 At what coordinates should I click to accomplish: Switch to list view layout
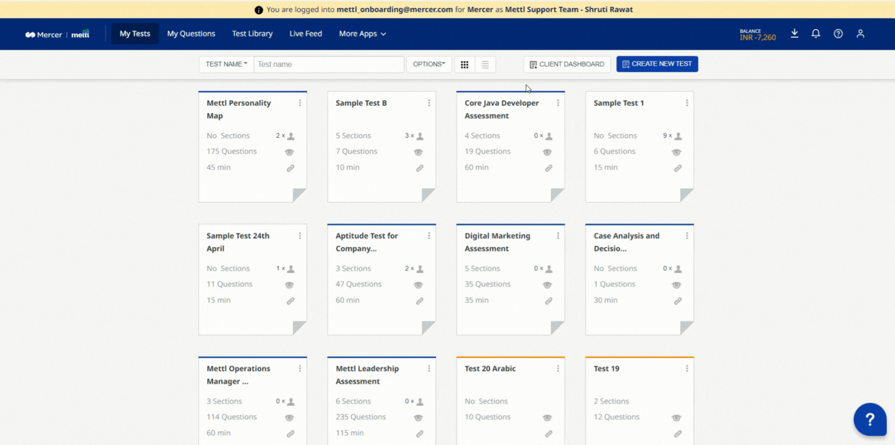click(x=485, y=64)
